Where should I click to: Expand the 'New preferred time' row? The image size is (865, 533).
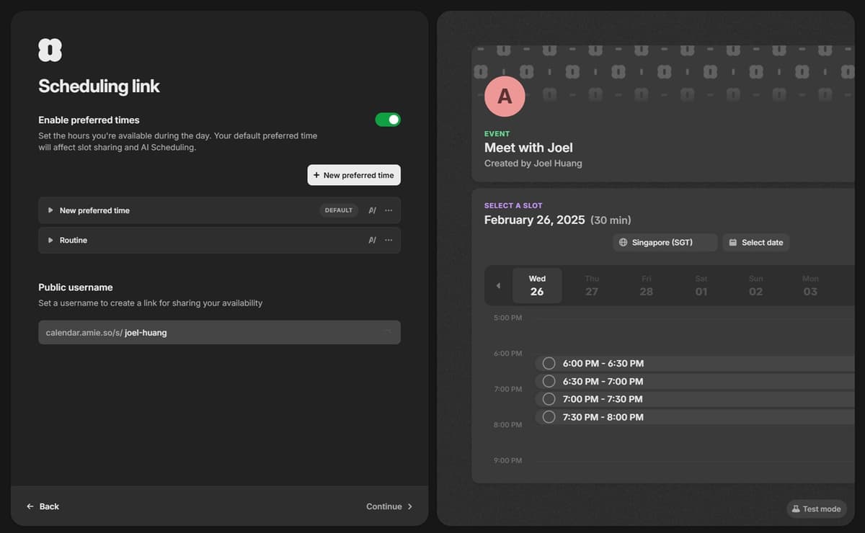(50, 210)
